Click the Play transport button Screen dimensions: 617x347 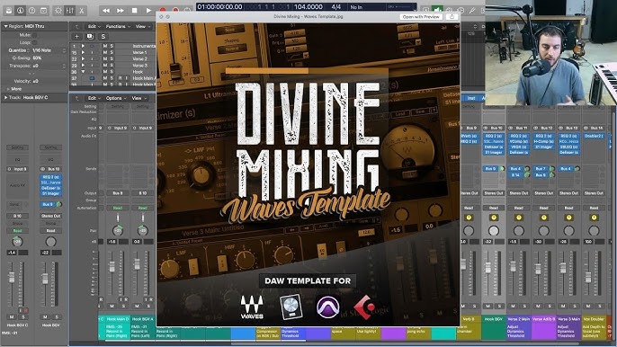point(148,10)
